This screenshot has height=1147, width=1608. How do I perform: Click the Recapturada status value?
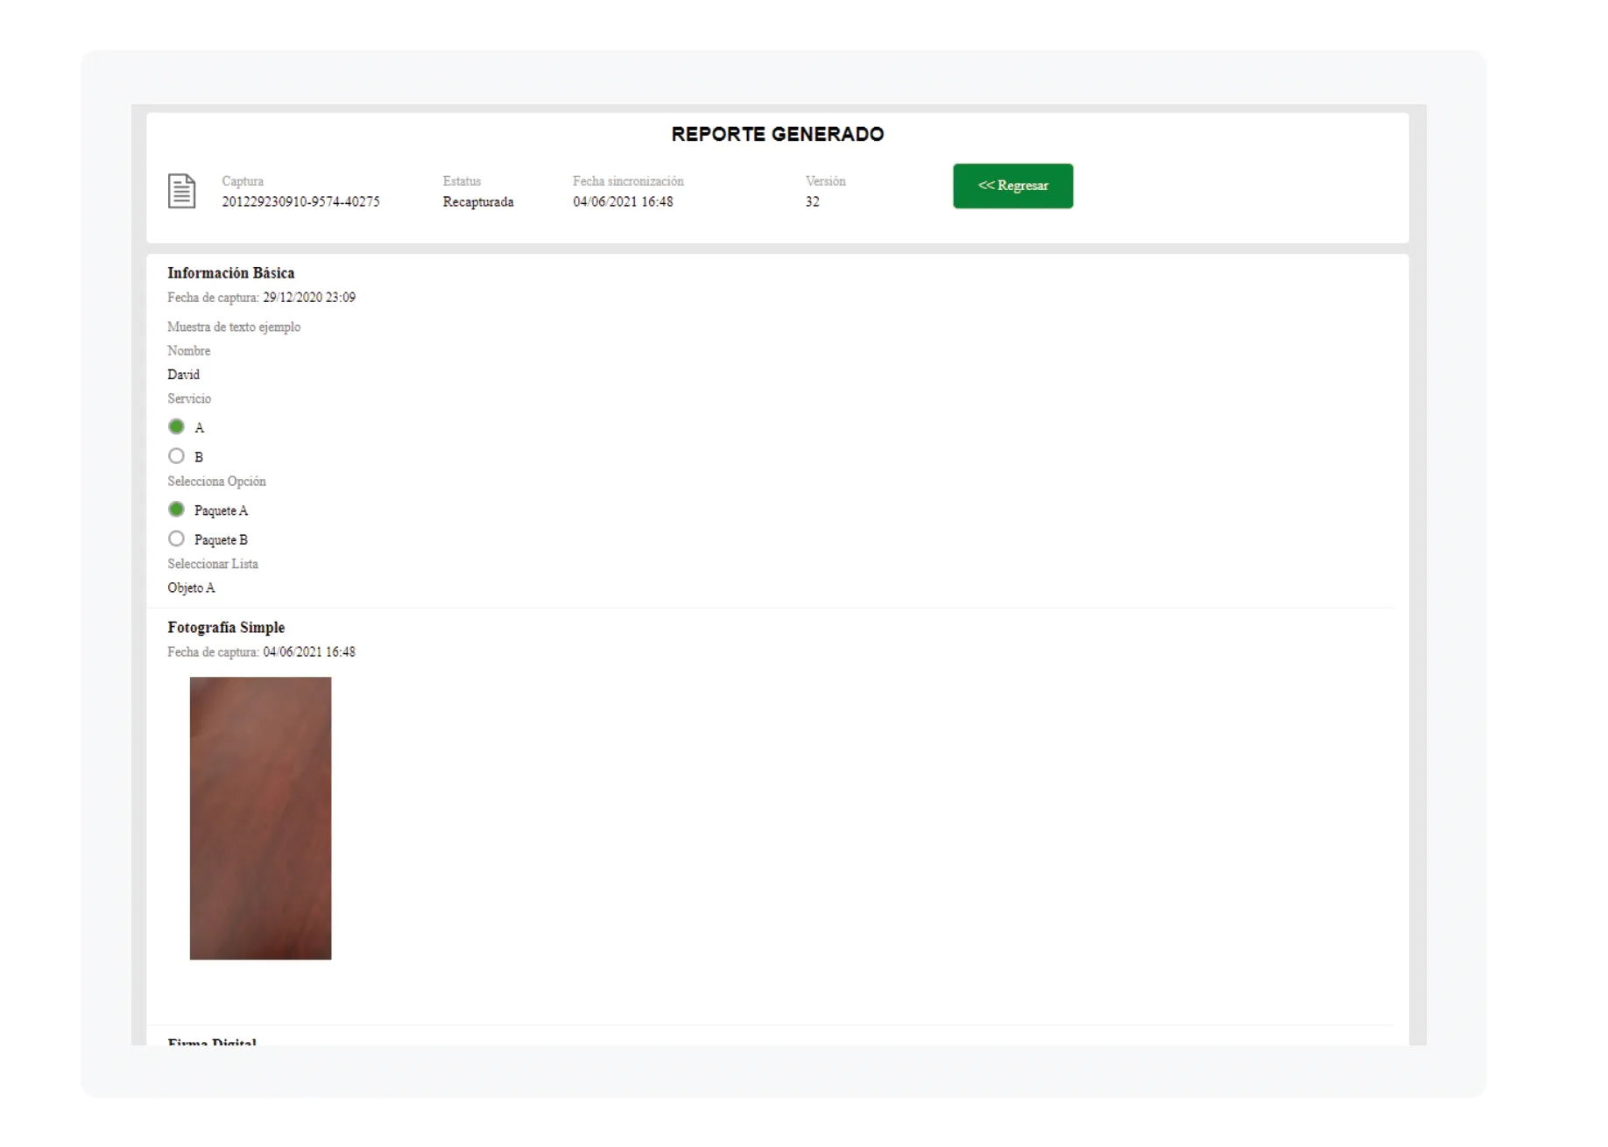click(478, 201)
